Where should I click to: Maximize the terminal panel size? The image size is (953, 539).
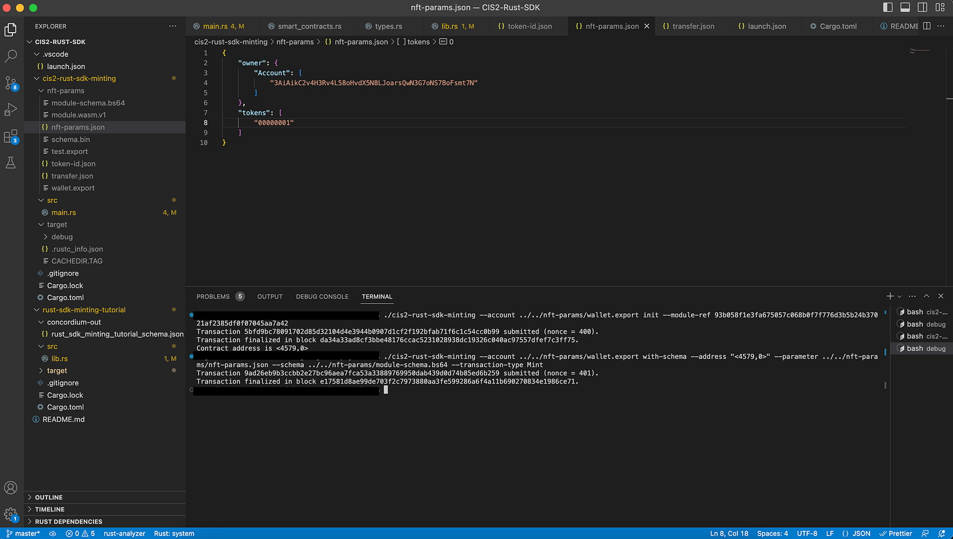pos(927,296)
